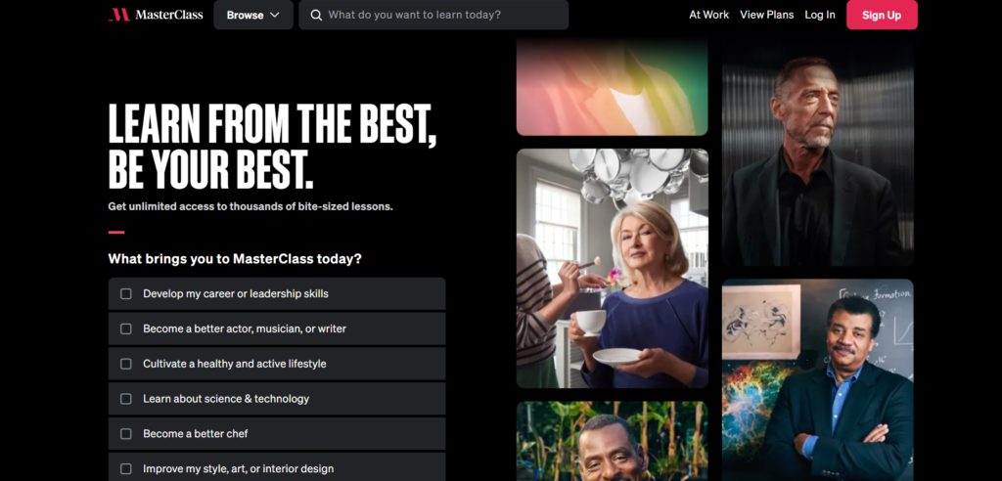Open the colorful gradient image card
1002x481 pixels.
point(613,87)
